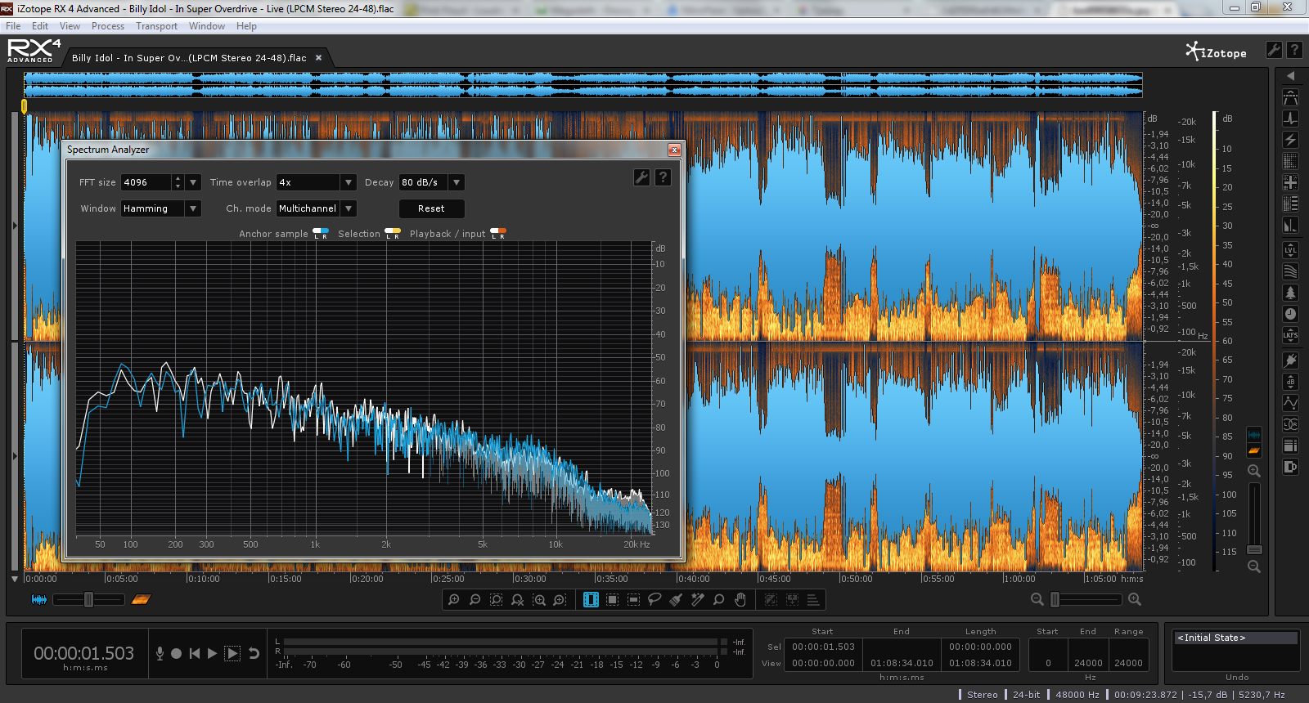Open the Edit menu

pyautogui.click(x=40, y=26)
